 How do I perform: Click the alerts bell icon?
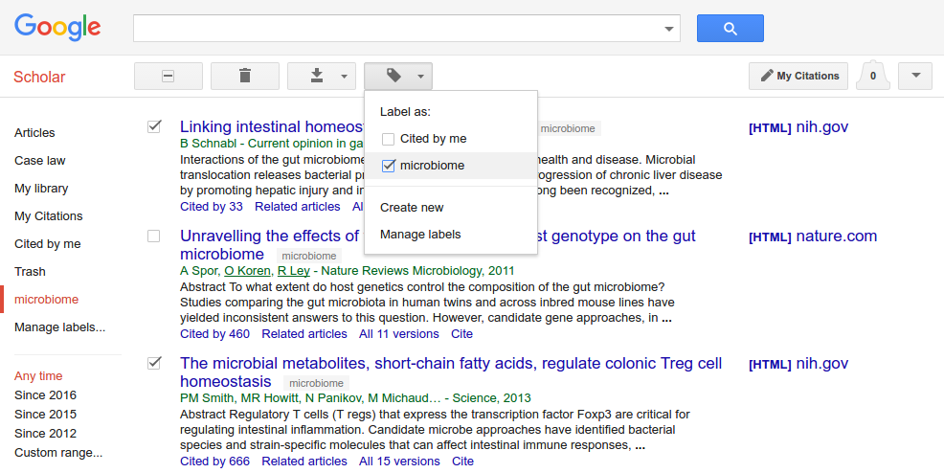tap(872, 76)
